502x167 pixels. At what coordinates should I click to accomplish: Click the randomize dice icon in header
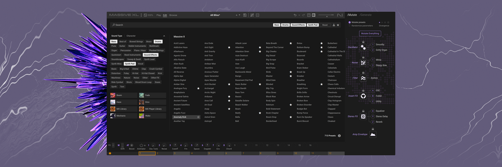click(x=257, y=15)
